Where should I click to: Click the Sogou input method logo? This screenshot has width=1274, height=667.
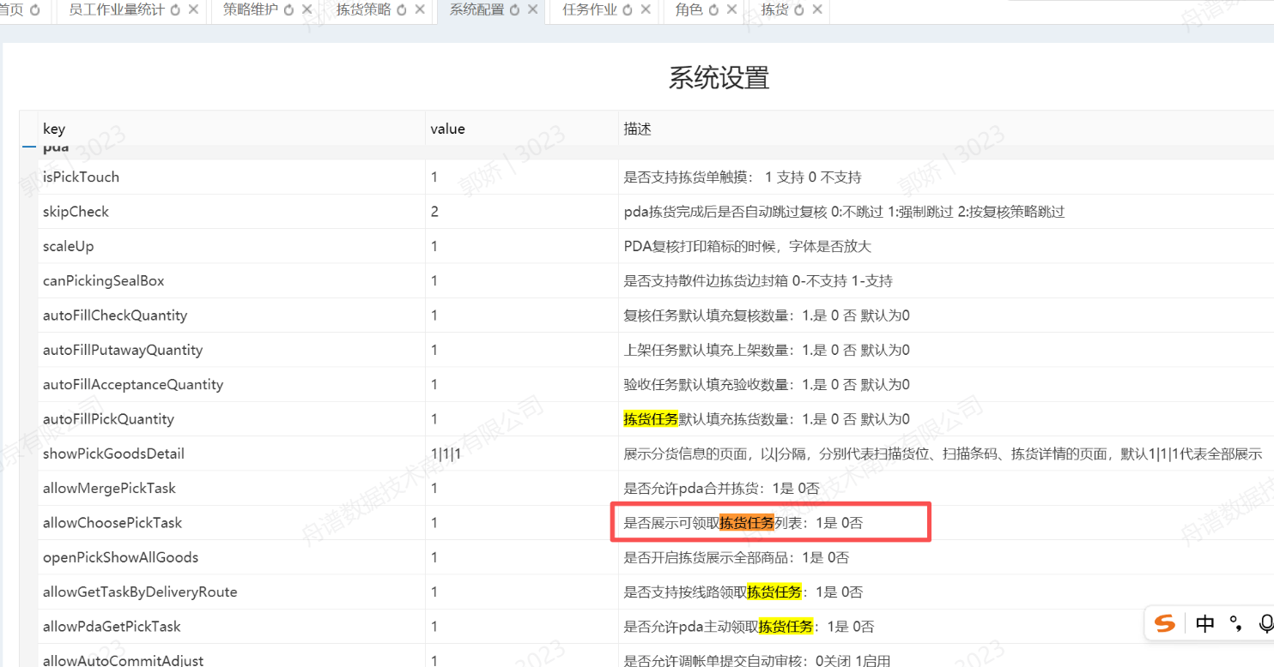(1165, 623)
